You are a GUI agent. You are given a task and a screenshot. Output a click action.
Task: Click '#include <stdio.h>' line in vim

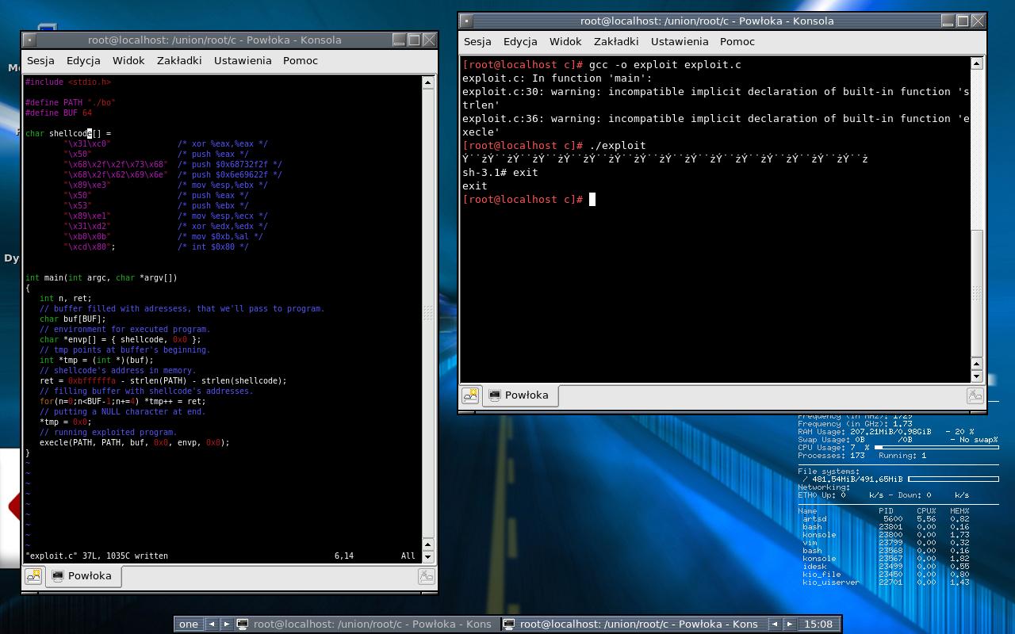68,82
